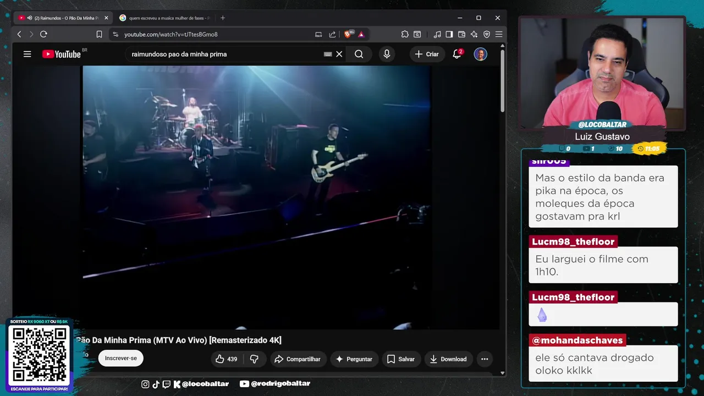The image size is (704, 396).
Task: Close the Raimundos YouTube tab
Action: pos(106,18)
